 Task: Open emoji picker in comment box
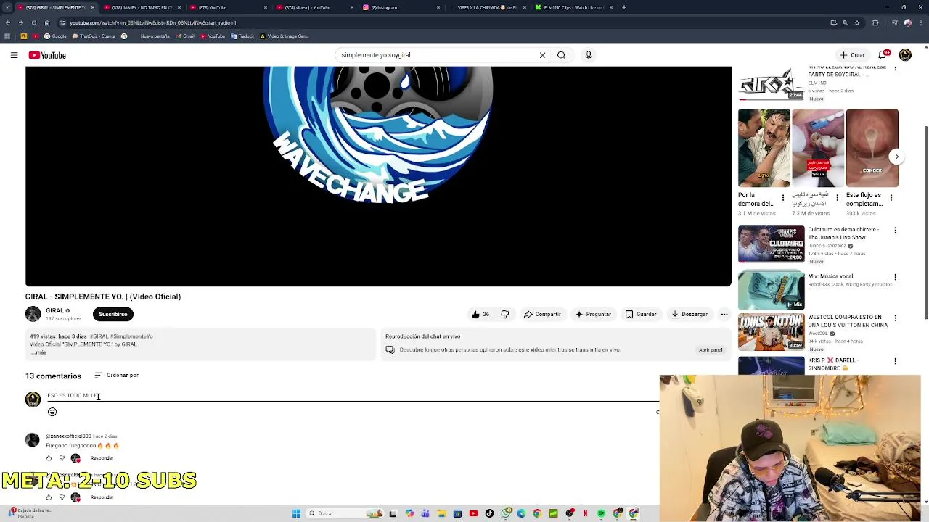(x=52, y=412)
